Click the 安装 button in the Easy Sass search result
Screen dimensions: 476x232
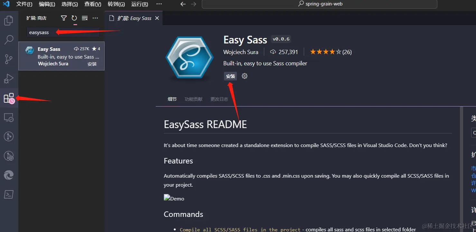click(x=92, y=64)
